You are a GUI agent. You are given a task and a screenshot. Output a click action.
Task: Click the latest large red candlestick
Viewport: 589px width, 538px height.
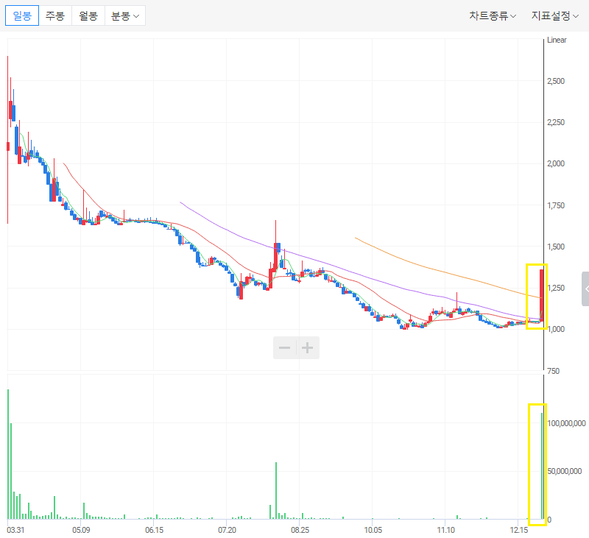(x=541, y=295)
